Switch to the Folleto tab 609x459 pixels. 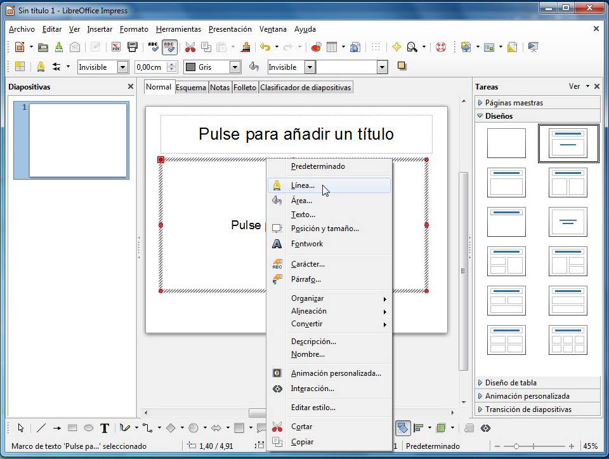pos(245,88)
